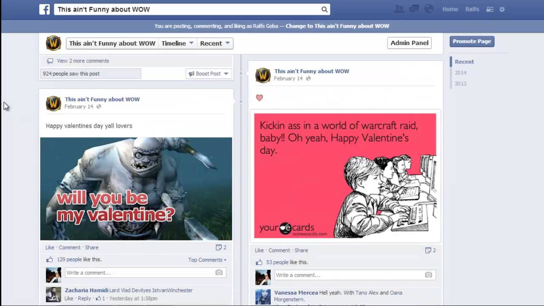Click the comment bubble icon beside View 2 more comments

tap(50, 61)
